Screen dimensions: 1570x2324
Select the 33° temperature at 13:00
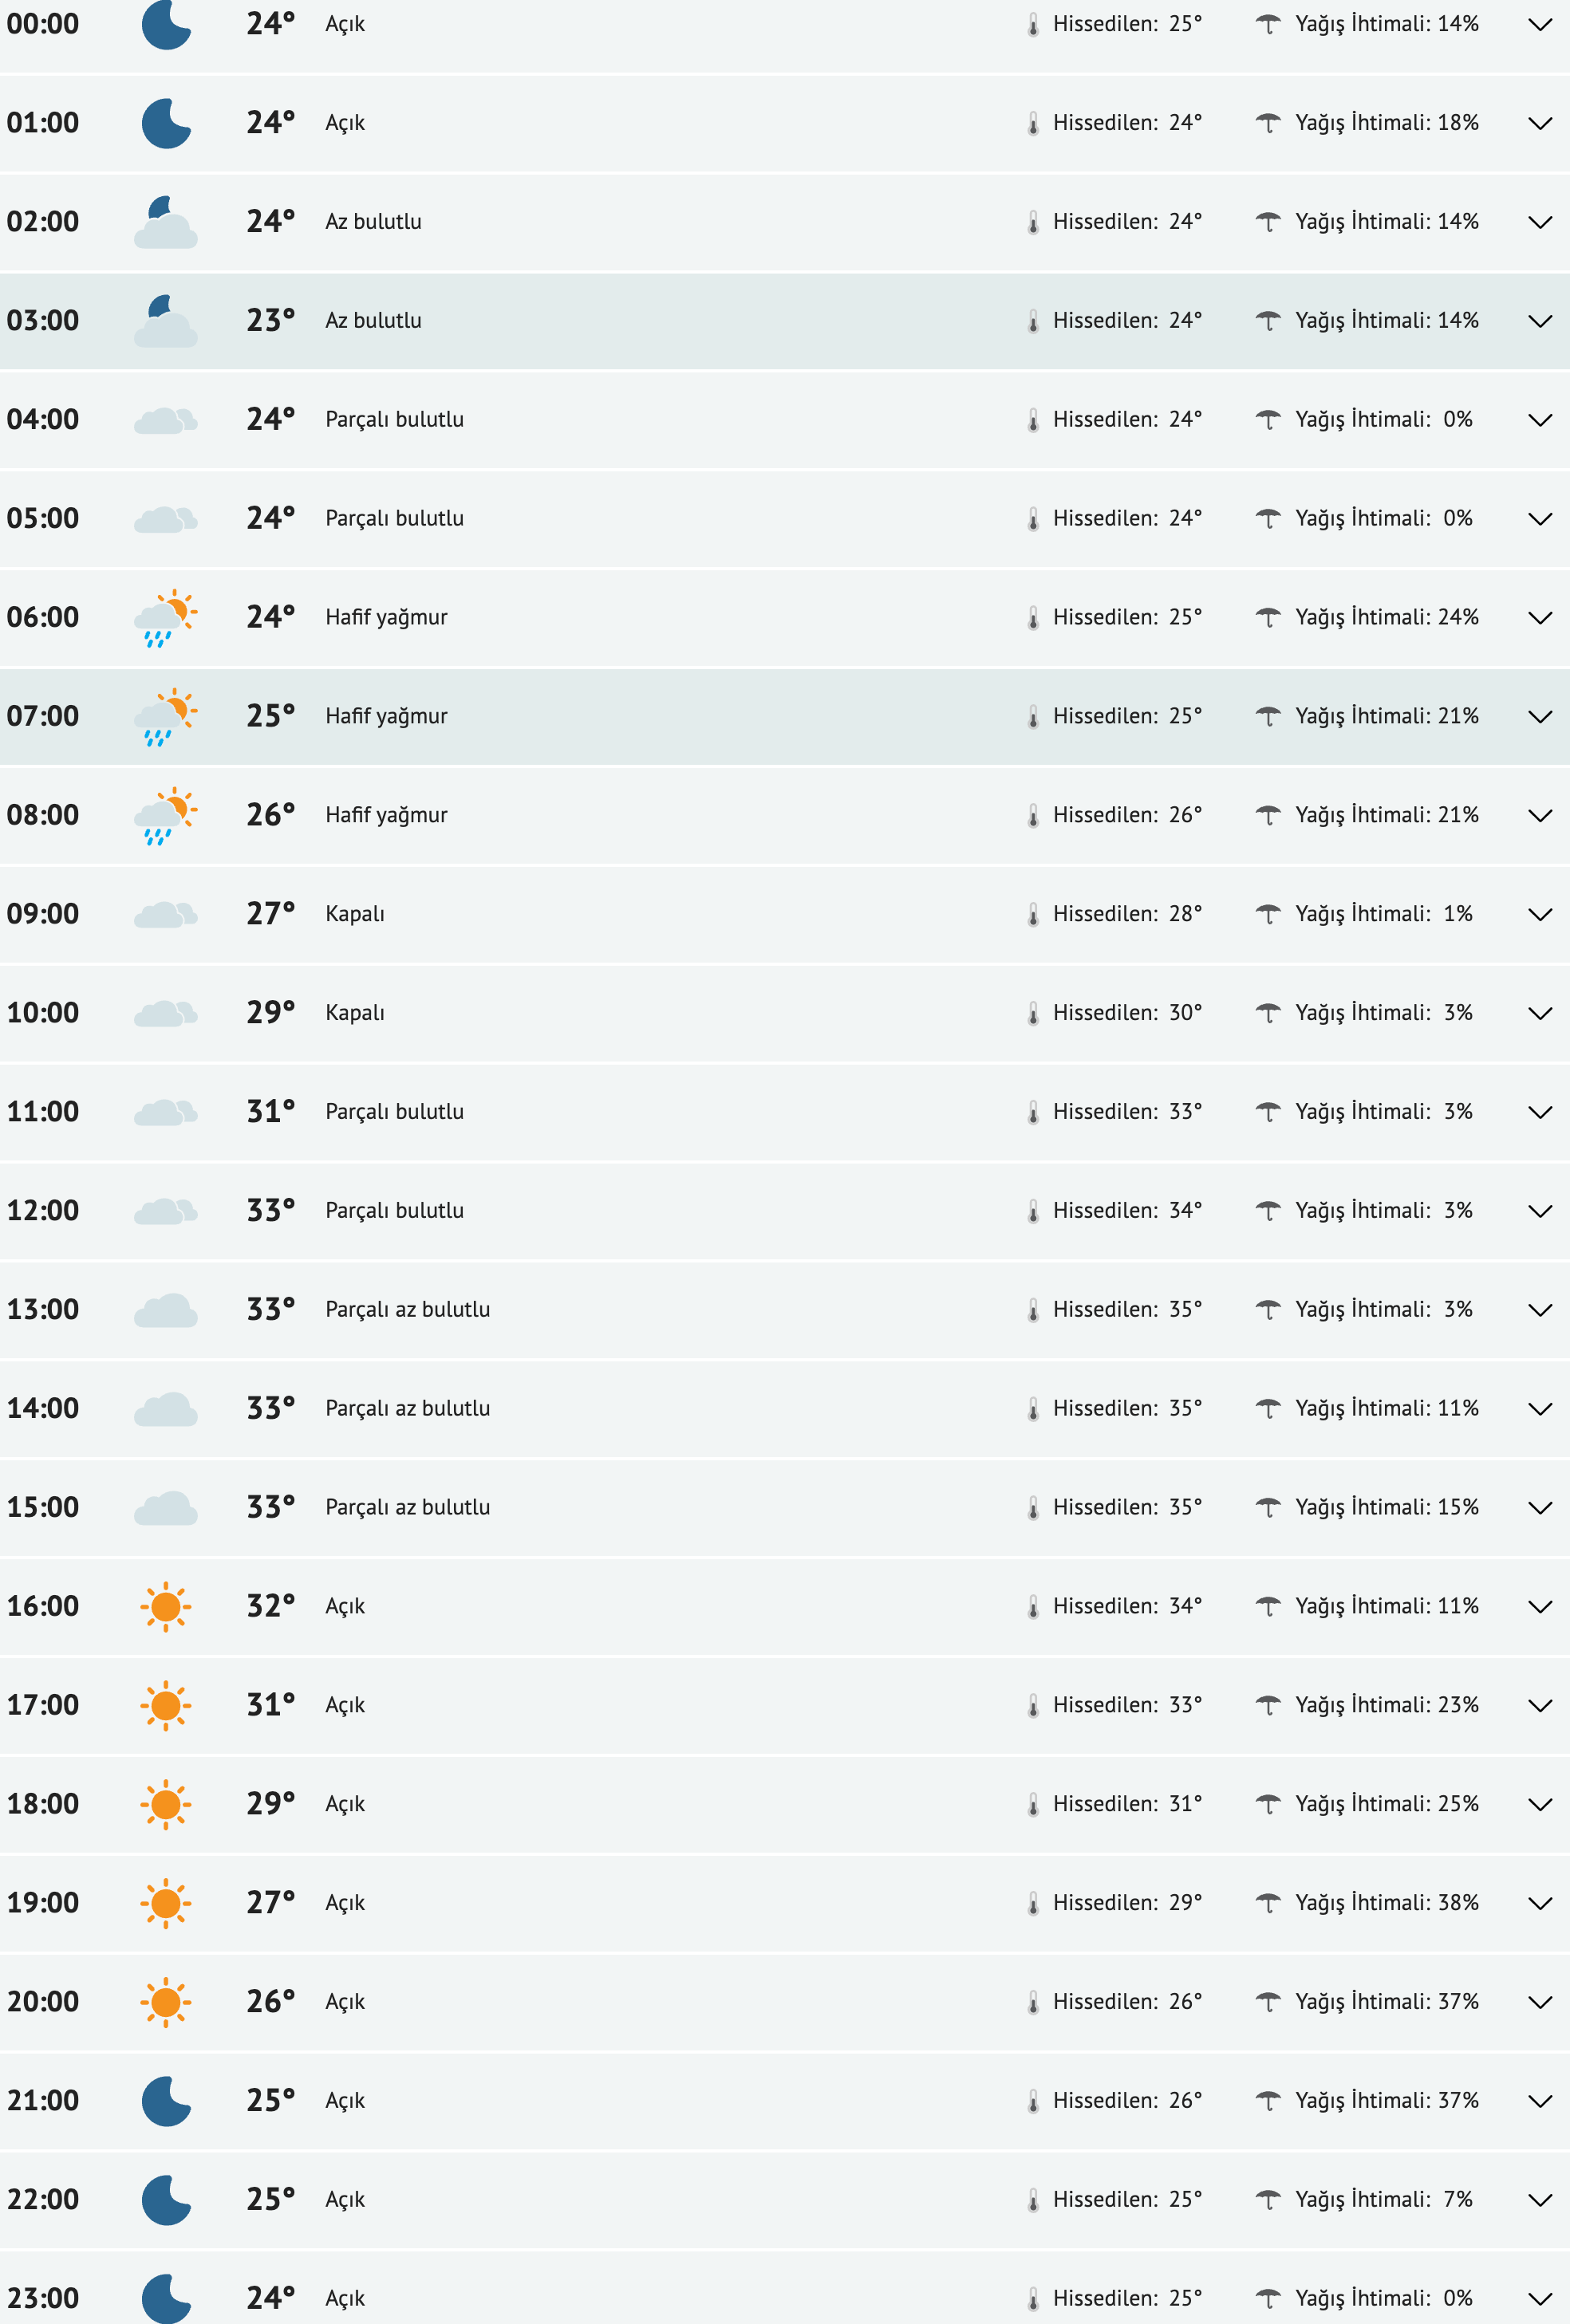270,1309
